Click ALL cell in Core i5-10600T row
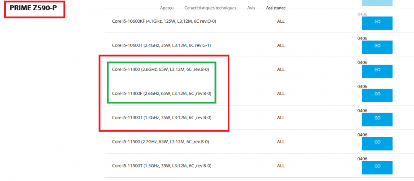 pyautogui.click(x=281, y=45)
